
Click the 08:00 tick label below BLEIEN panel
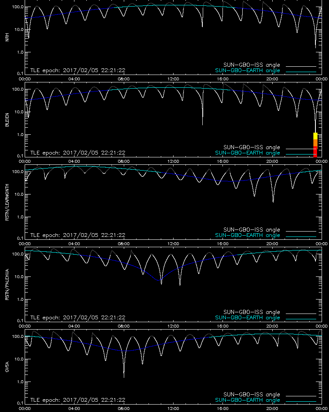123,162
